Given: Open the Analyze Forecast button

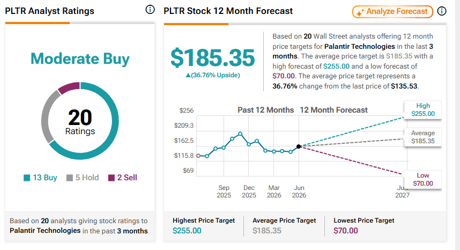Looking at the screenshot, I should pyautogui.click(x=392, y=12).
